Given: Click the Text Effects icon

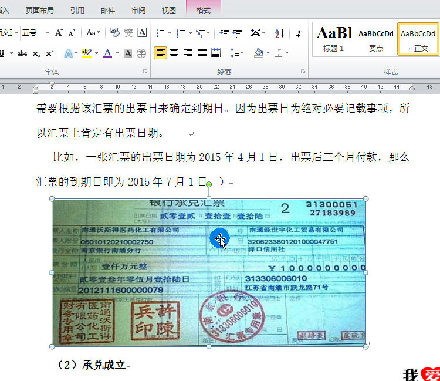Looking at the screenshot, I should point(68,53).
